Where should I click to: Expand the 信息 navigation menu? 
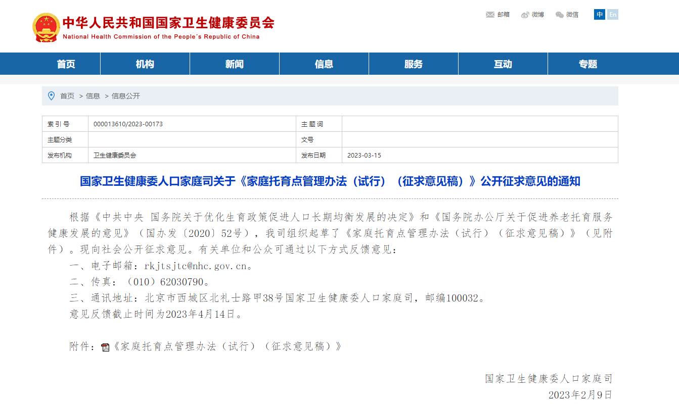click(x=324, y=64)
